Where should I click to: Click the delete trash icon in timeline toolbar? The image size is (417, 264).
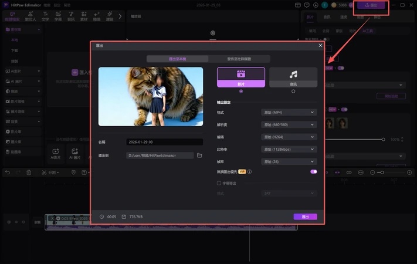pyautogui.click(x=29, y=172)
